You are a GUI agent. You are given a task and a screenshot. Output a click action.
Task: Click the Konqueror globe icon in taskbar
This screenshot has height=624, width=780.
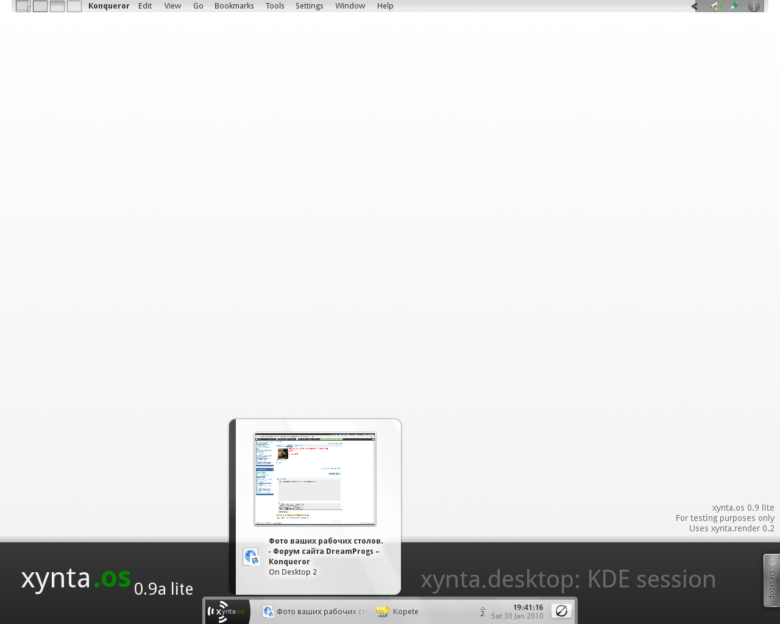[268, 611]
